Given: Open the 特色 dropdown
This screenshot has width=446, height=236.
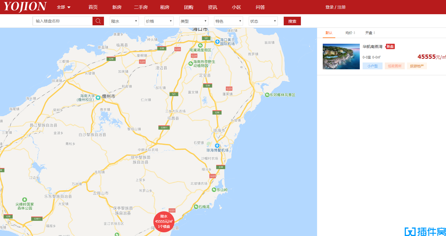Looking at the screenshot, I should tap(229, 21).
